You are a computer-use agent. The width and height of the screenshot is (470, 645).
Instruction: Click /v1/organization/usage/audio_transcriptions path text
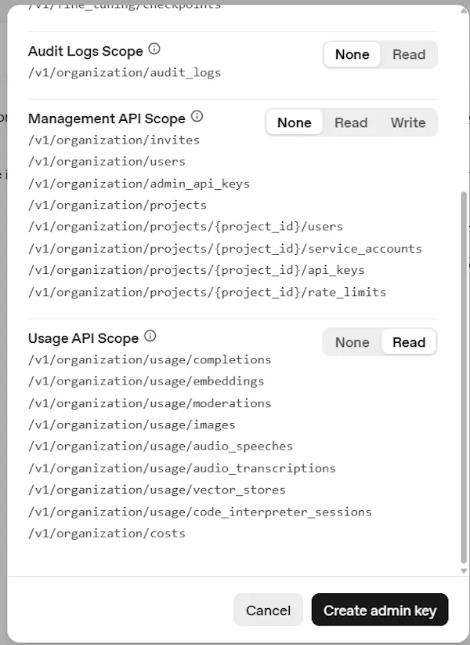pos(182,468)
